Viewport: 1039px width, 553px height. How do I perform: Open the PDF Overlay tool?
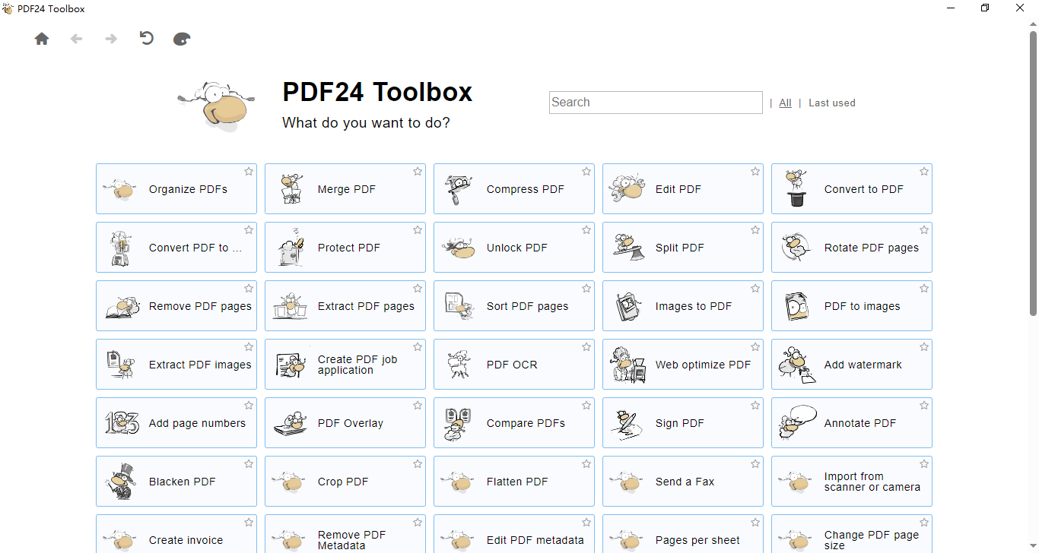(345, 423)
